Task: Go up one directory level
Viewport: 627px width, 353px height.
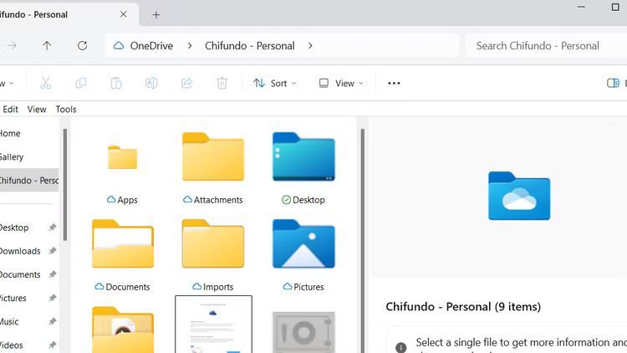Action: pyautogui.click(x=47, y=46)
